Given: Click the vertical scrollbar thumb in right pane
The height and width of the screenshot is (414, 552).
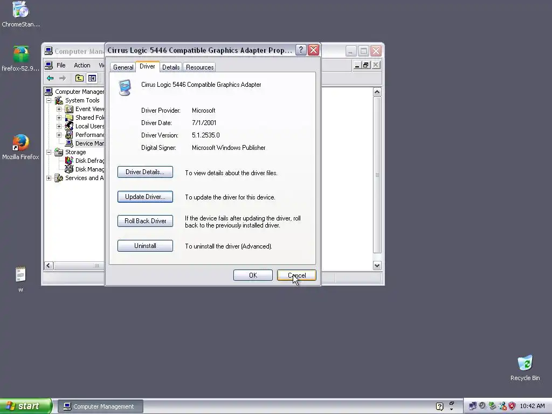Looking at the screenshot, I should (377, 175).
